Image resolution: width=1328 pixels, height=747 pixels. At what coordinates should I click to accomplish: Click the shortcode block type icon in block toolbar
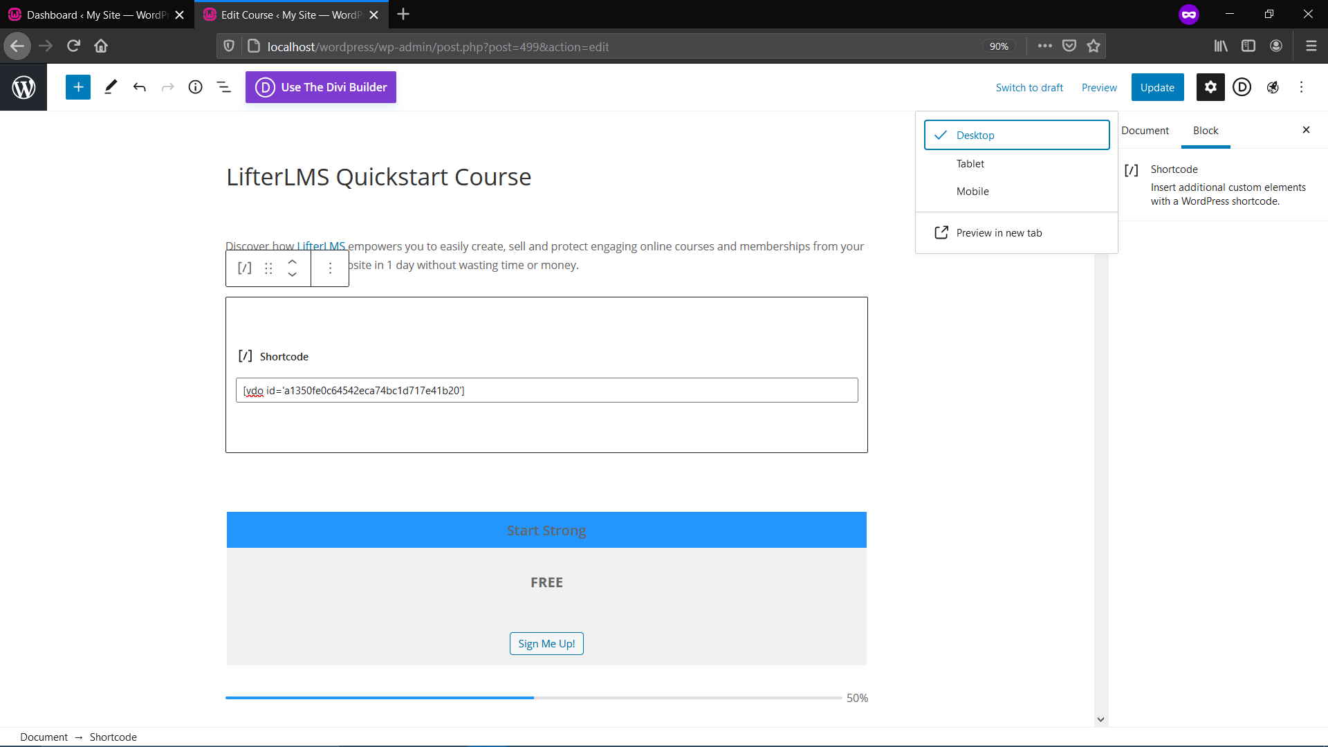pyautogui.click(x=245, y=268)
